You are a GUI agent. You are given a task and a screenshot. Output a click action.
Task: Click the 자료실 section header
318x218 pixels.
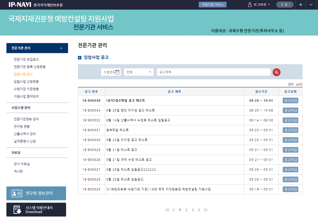click(16, 153)
